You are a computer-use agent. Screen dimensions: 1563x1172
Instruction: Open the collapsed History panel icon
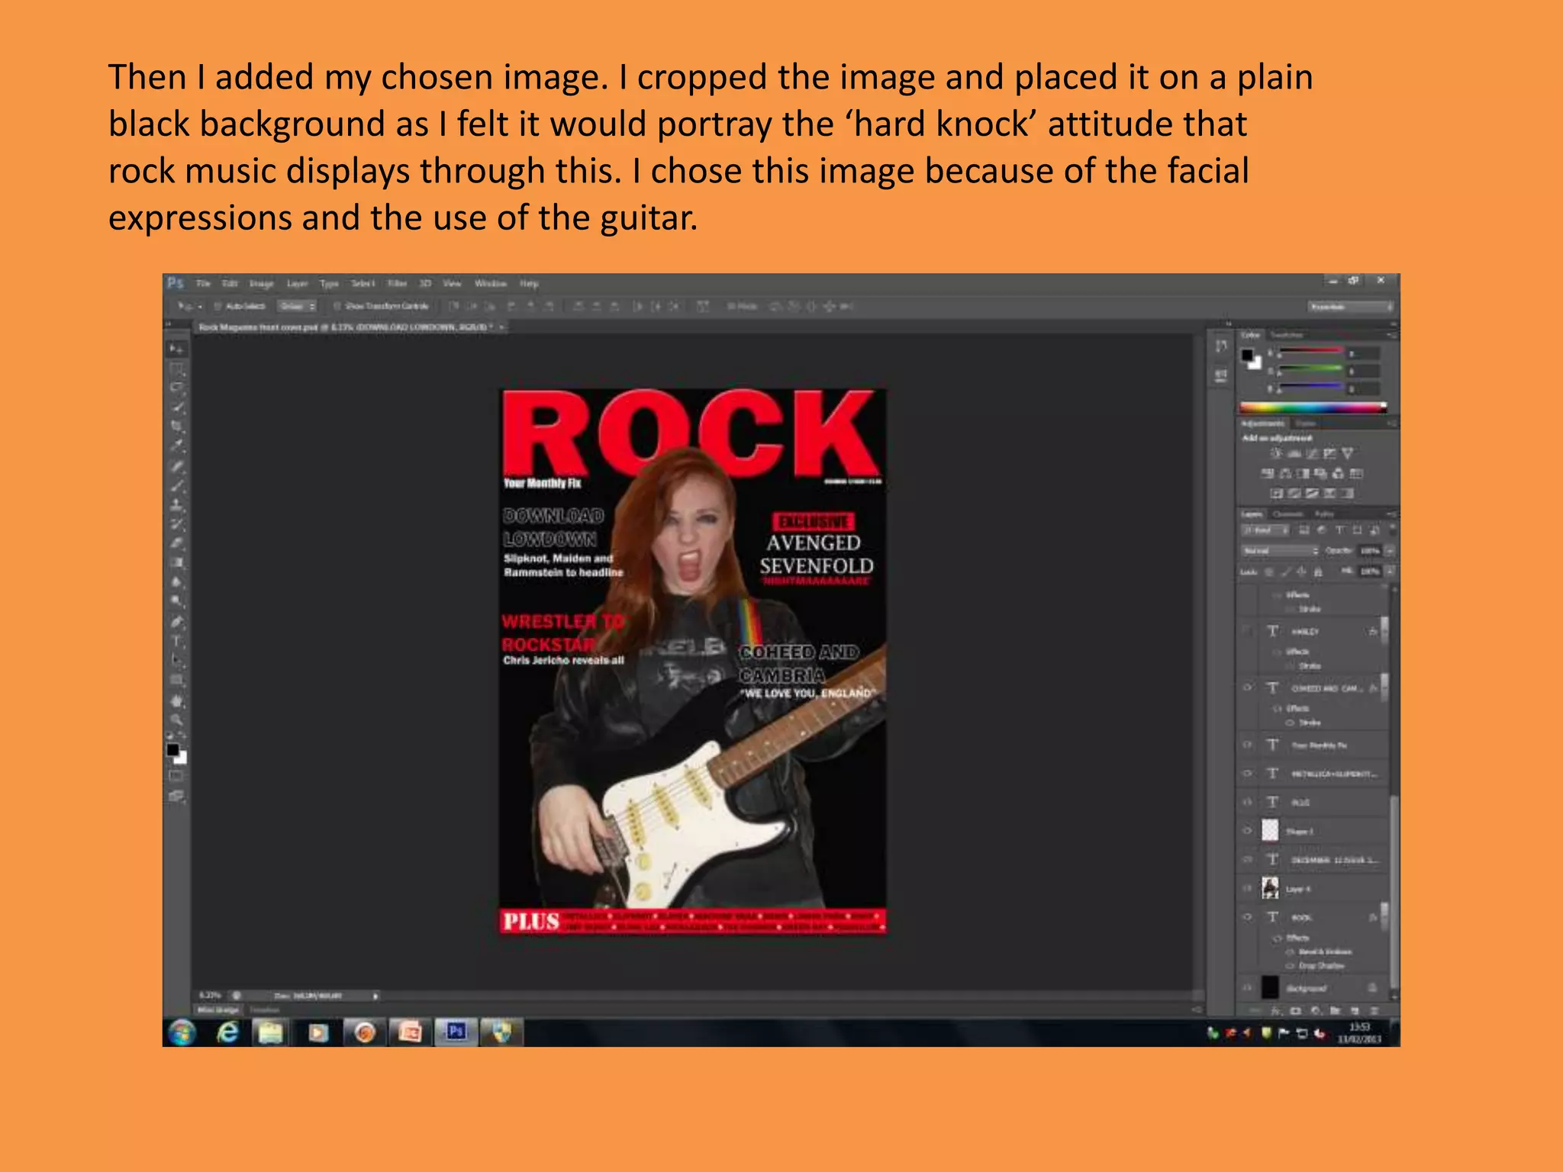[1221, 347]
